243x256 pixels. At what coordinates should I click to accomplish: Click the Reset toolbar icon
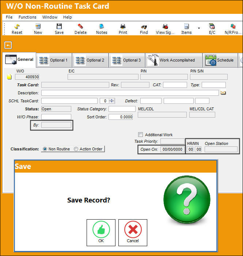17,29
